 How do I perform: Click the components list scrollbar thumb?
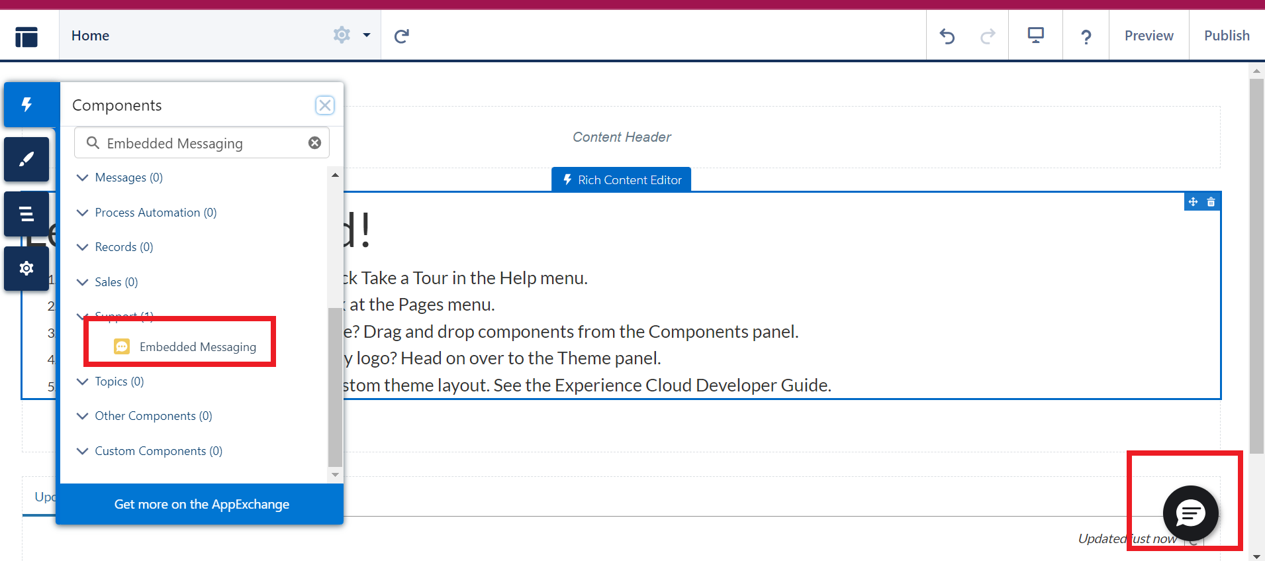(335, 387)
